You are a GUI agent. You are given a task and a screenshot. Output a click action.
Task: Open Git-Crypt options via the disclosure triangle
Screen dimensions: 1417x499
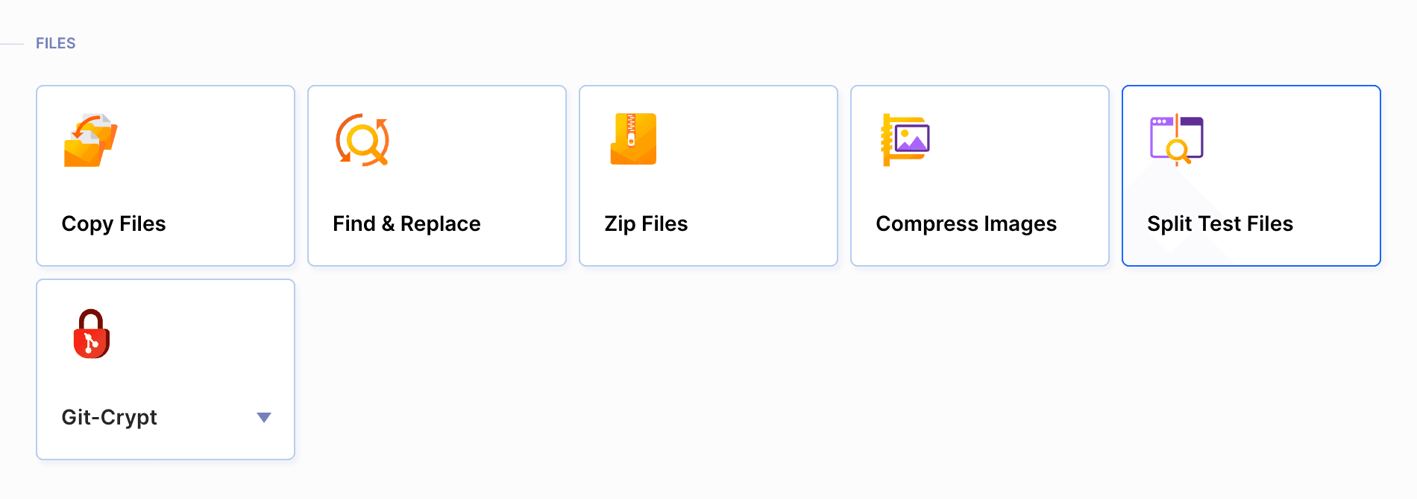click(x=264, y=418)
